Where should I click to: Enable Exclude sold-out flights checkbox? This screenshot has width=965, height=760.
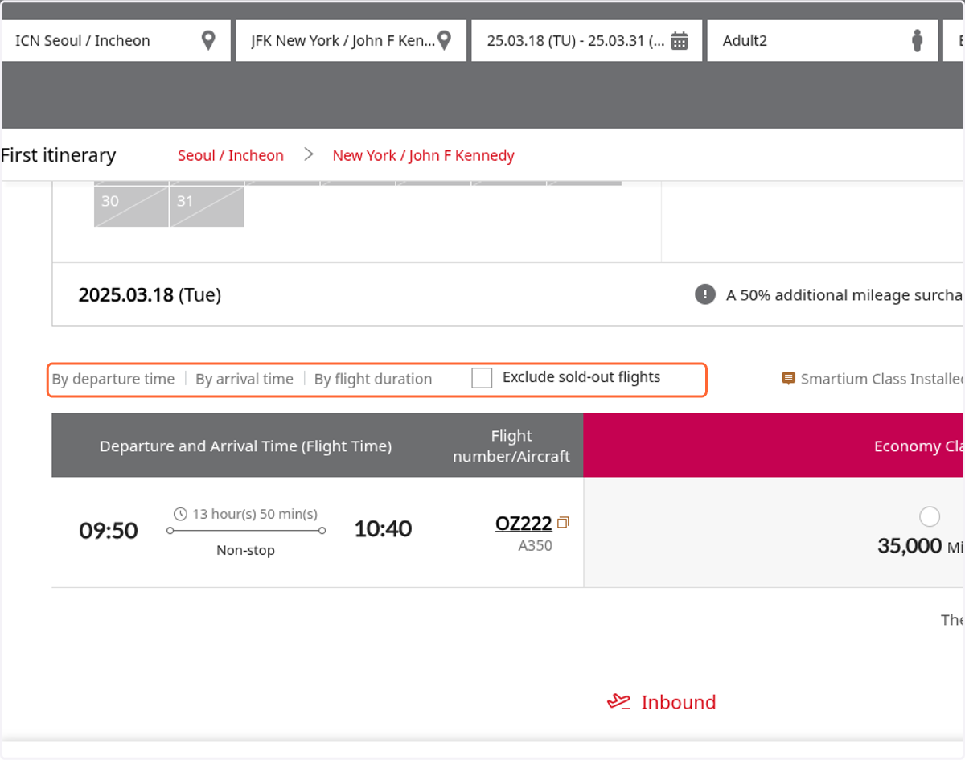pyautogui.click(x=482, y=378)
